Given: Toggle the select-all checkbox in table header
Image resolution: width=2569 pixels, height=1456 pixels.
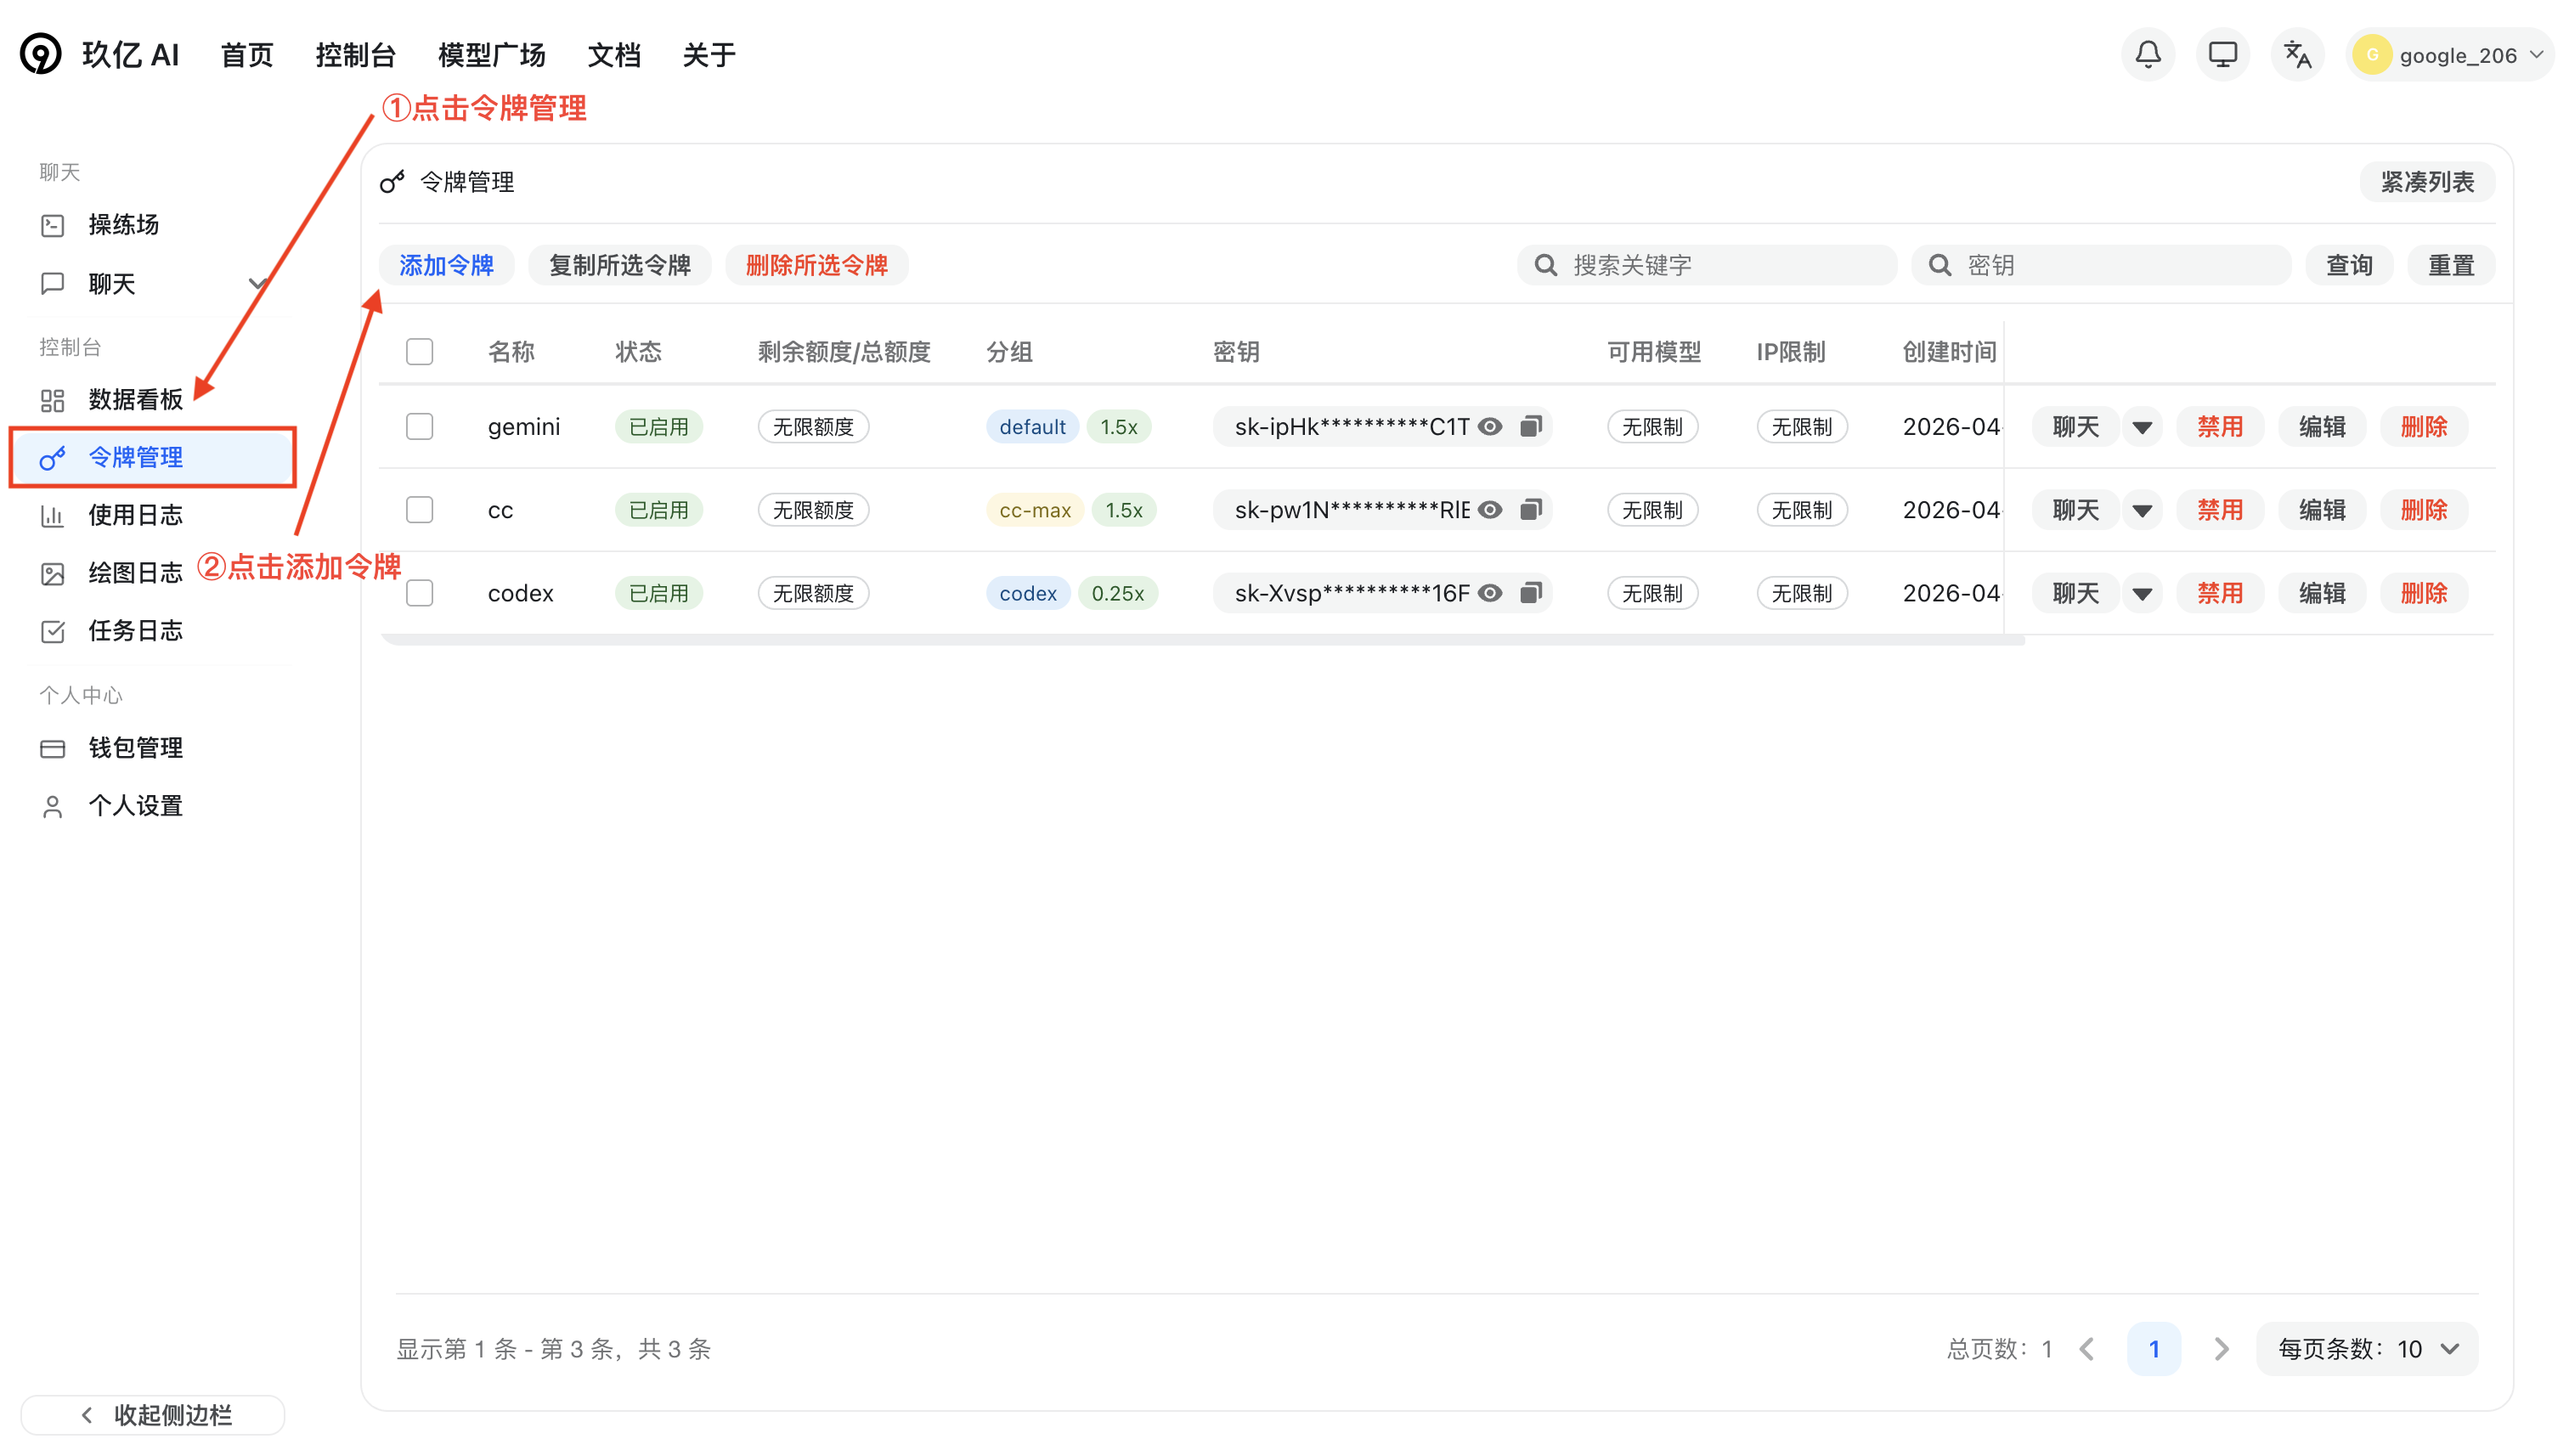Looking at the screenshot, I should click(x=419, y=352).
